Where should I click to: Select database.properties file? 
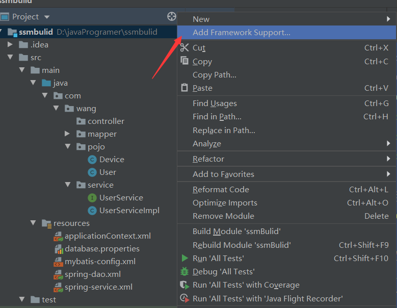(102, 249)
